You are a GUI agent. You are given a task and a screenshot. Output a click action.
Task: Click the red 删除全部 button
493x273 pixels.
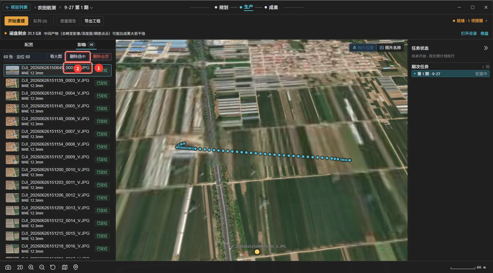(101, 57)
